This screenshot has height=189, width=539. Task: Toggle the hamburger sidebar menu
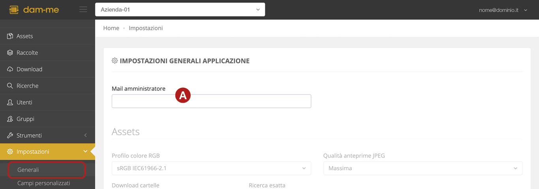[83, 9]
